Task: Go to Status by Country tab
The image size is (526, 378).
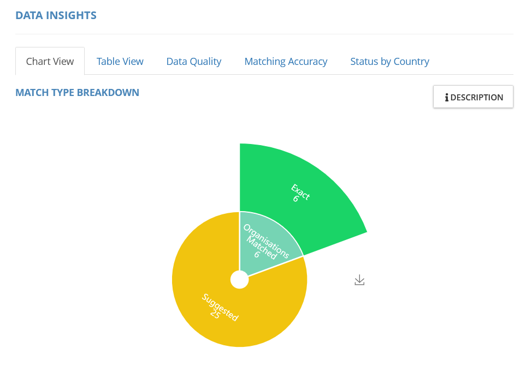Action: (x=389, y=62)
